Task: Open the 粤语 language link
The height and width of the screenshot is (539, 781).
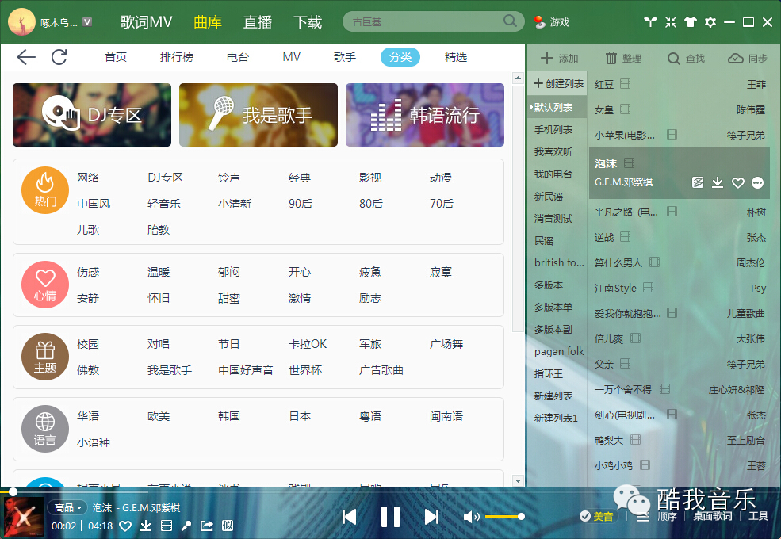Action: click(370, 416)
